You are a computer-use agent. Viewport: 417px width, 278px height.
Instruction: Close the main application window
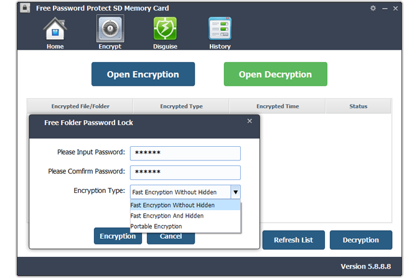click(x=395, y=9)
